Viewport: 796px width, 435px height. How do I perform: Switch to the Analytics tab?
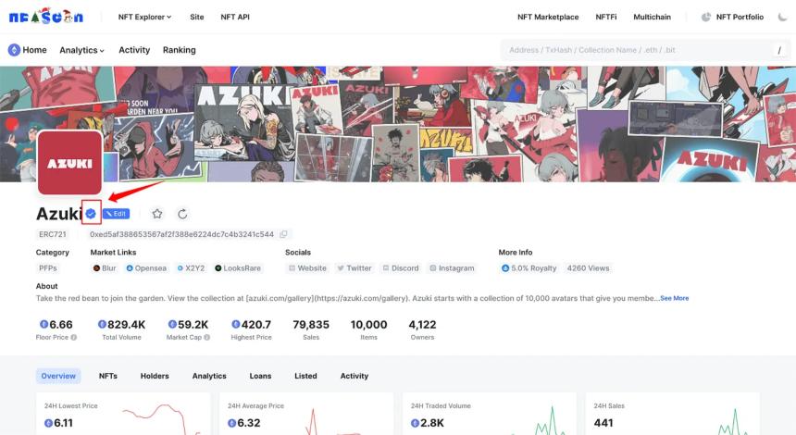click(209, 376)
